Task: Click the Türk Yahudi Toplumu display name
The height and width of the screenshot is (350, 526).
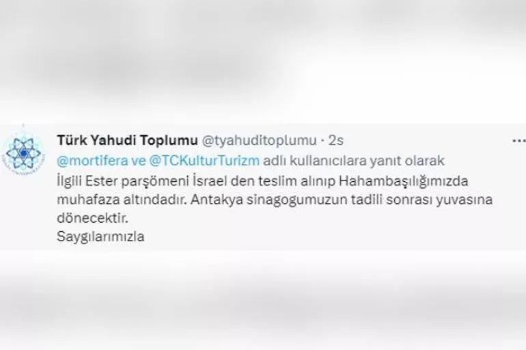Action: pyautogui.click(x=128, y=141)
